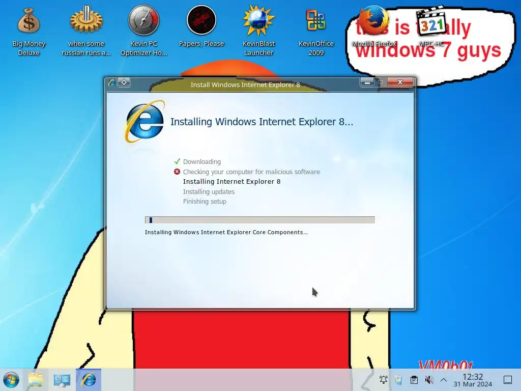
Task: Open Papers, Please desktop icon
Action: [201, 26]
